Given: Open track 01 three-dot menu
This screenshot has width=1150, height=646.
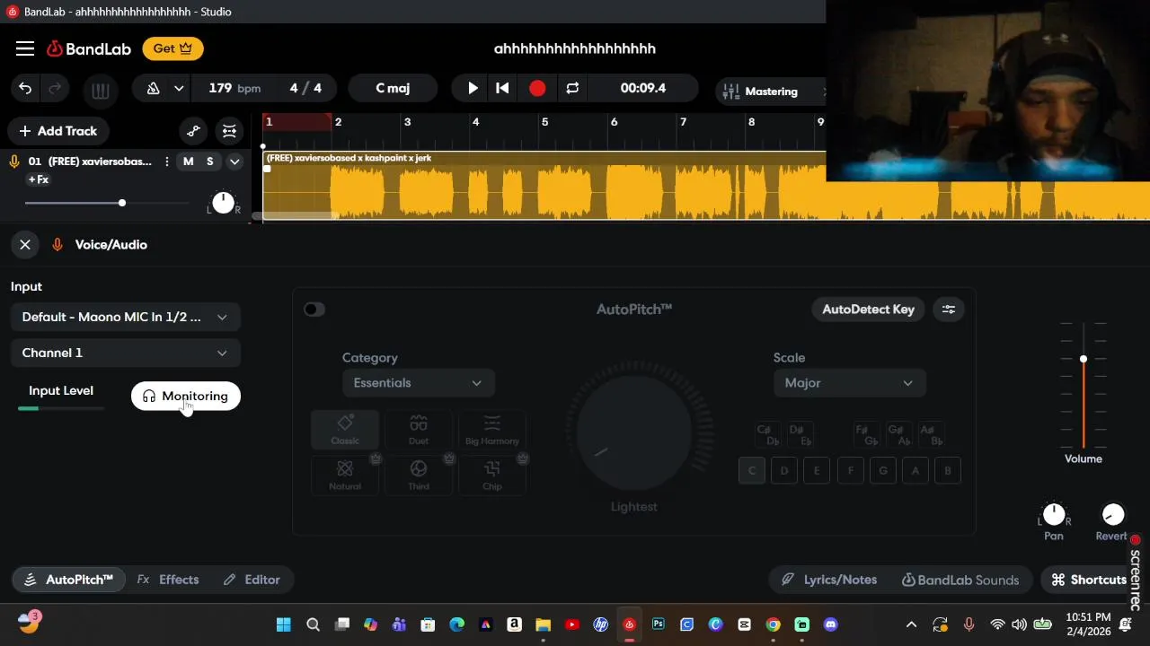Looking at the screenshot, I should (x=166, y=161).
